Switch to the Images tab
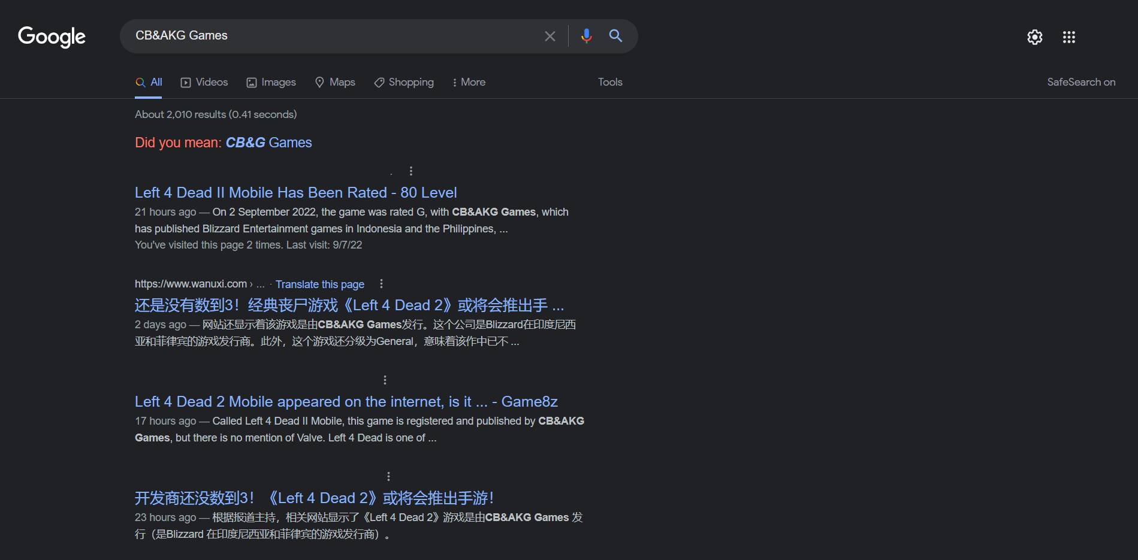 [x=271, y=83]
